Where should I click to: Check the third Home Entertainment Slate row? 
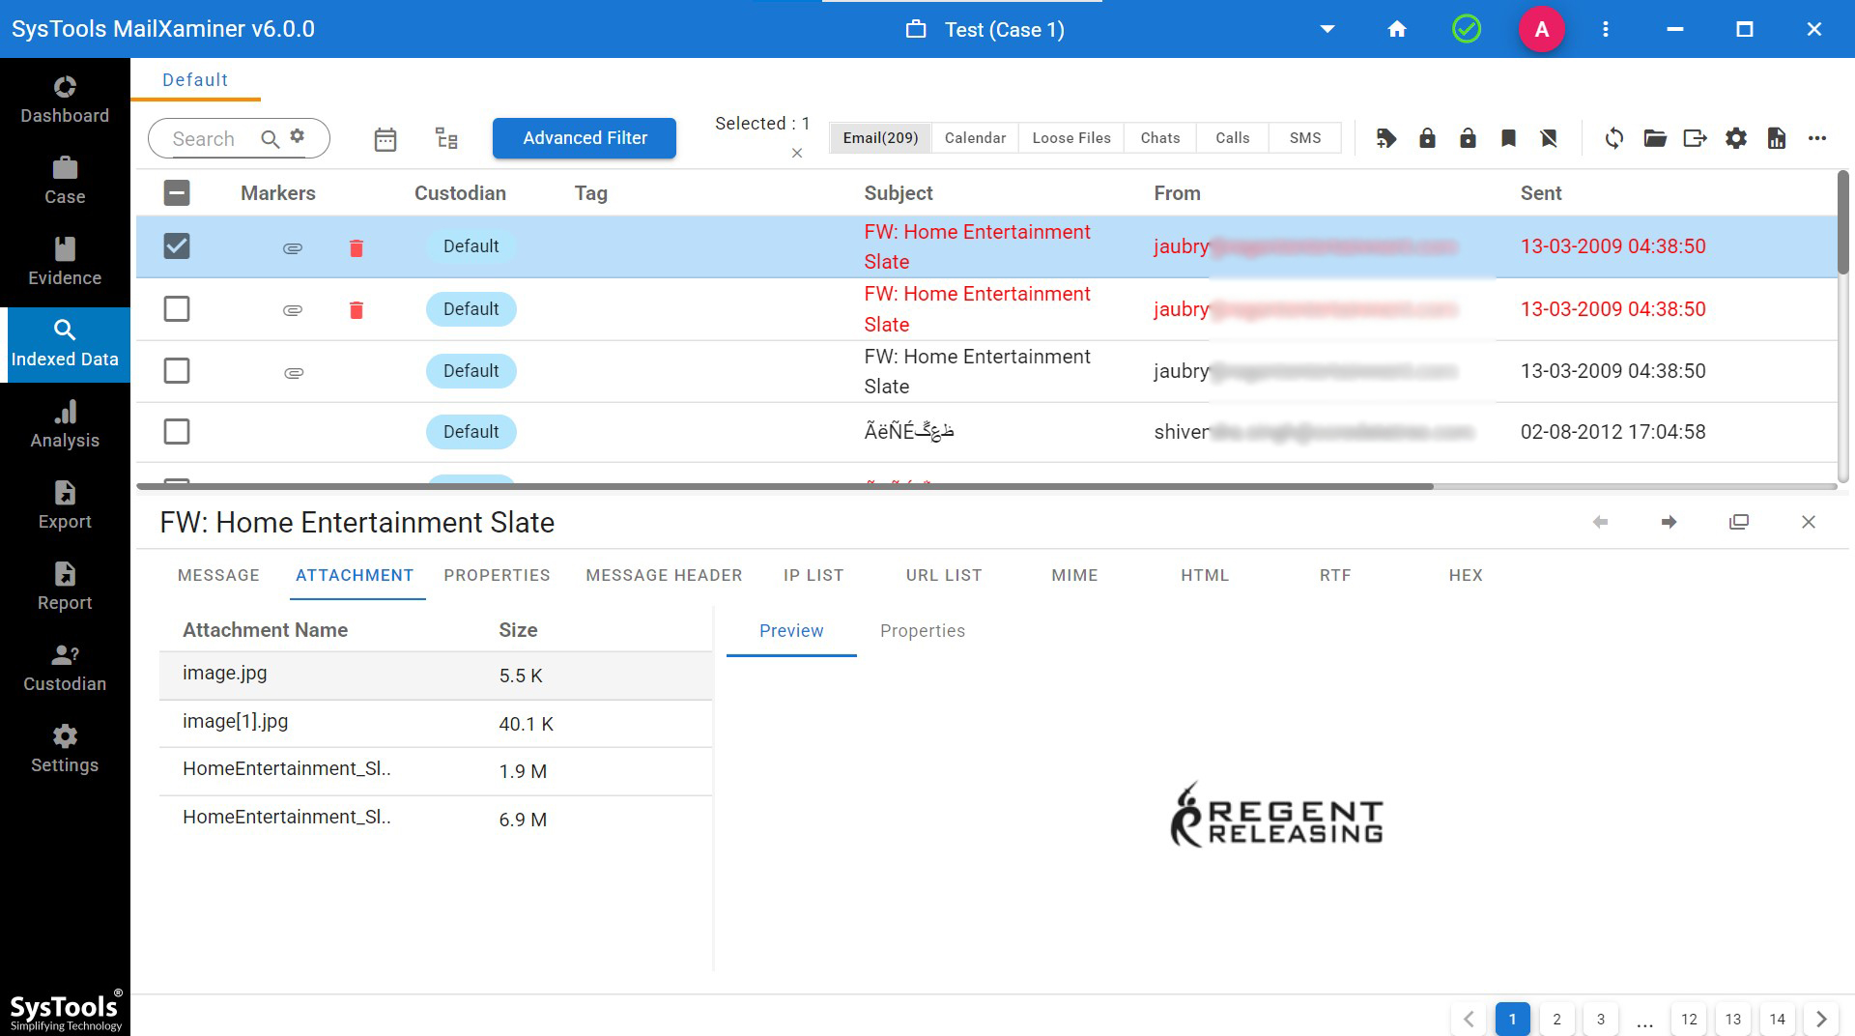(177, 371)
